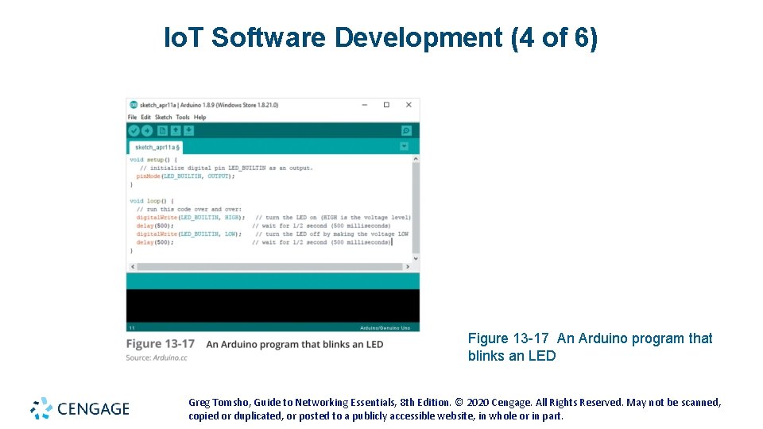
Task: Click the Arduino window title text
Action: 209,105
